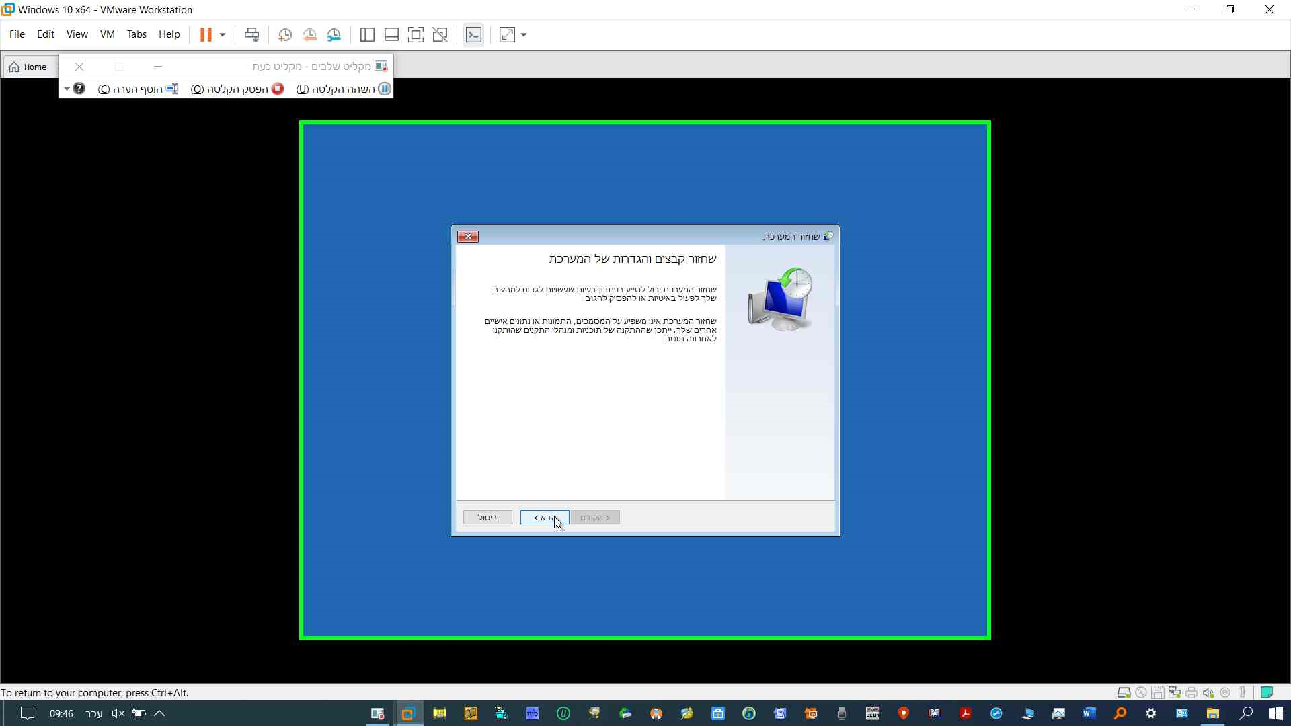Image resolution: width=1291 pixels, height=726 pixels.
Task: Enter full screen mode icon
Action: [416, 35]
